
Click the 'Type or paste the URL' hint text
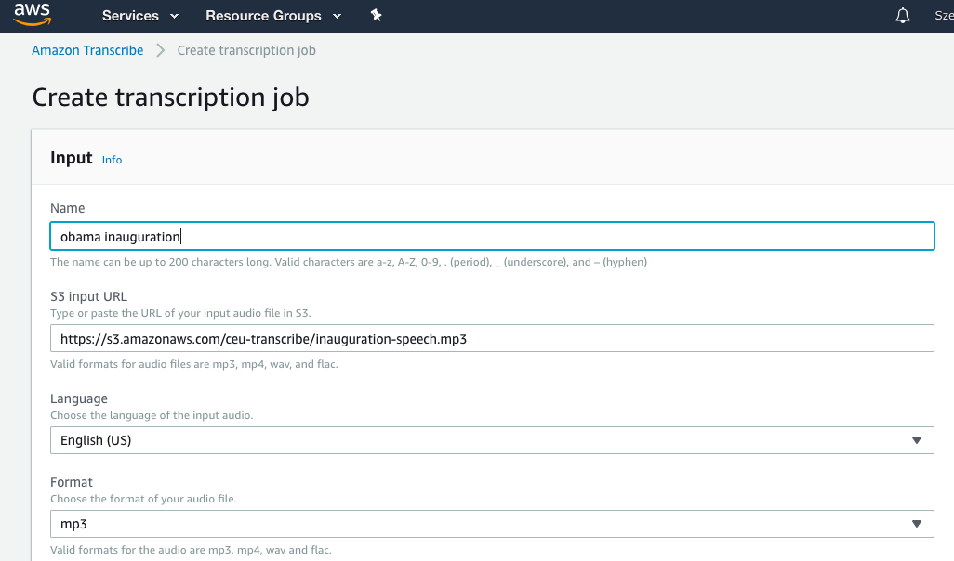[x=180, y=313]
